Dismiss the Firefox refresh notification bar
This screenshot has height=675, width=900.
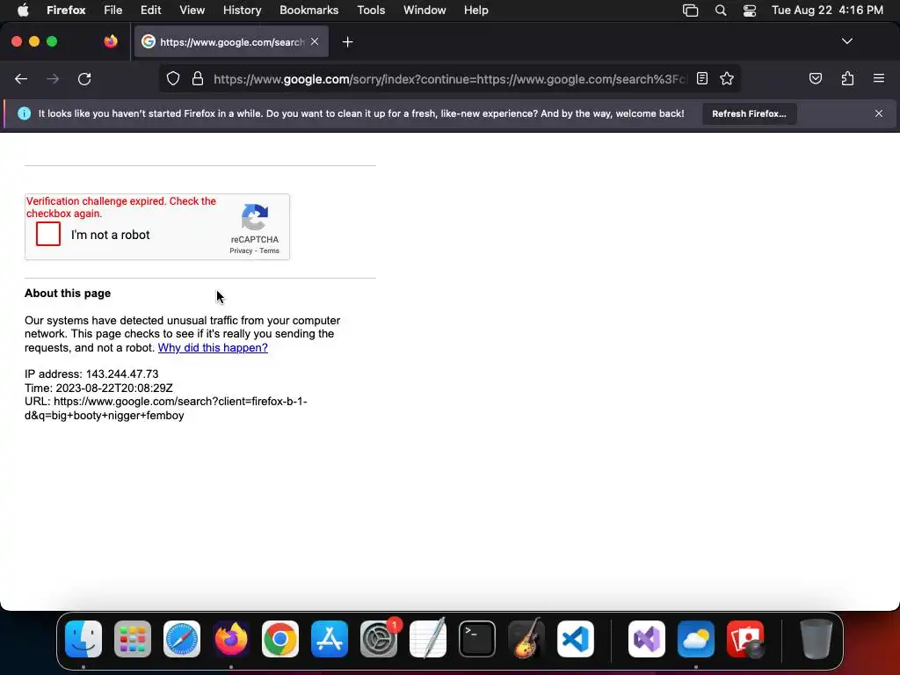(878, 113)
